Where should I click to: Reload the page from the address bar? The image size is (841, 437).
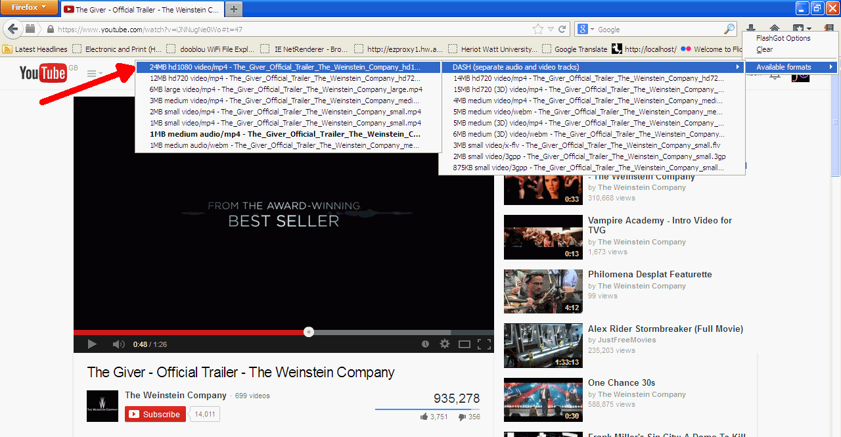pyautogui.click(x=562, y=29)
